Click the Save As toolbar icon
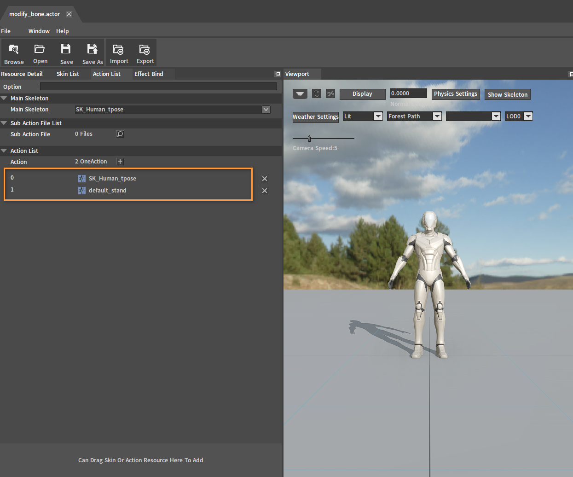 click(x=93, y=52)
